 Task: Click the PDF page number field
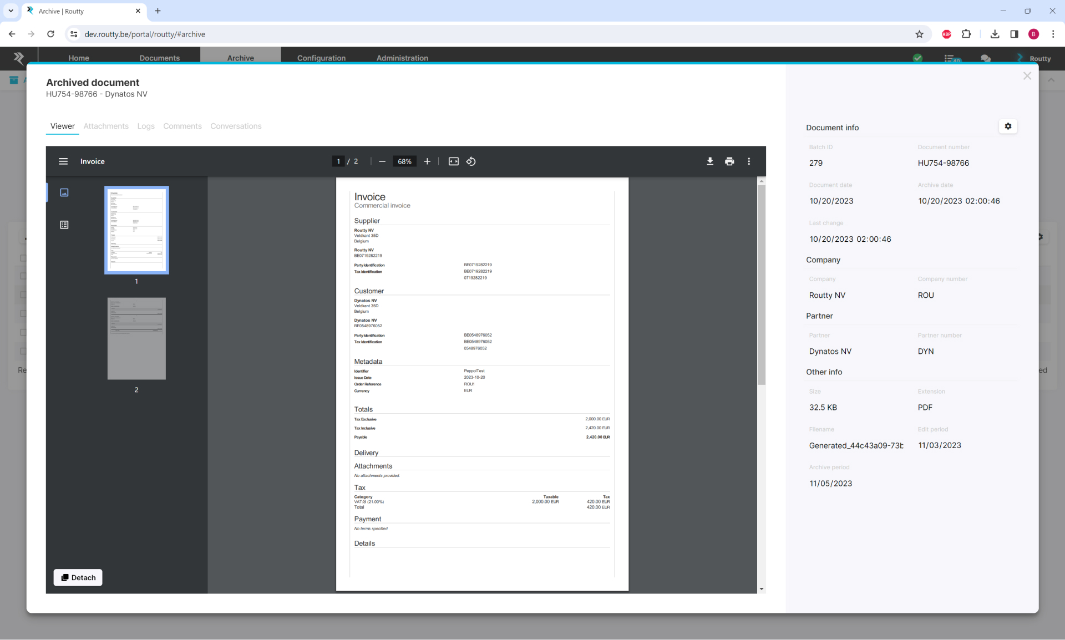(x=338, y=161)
